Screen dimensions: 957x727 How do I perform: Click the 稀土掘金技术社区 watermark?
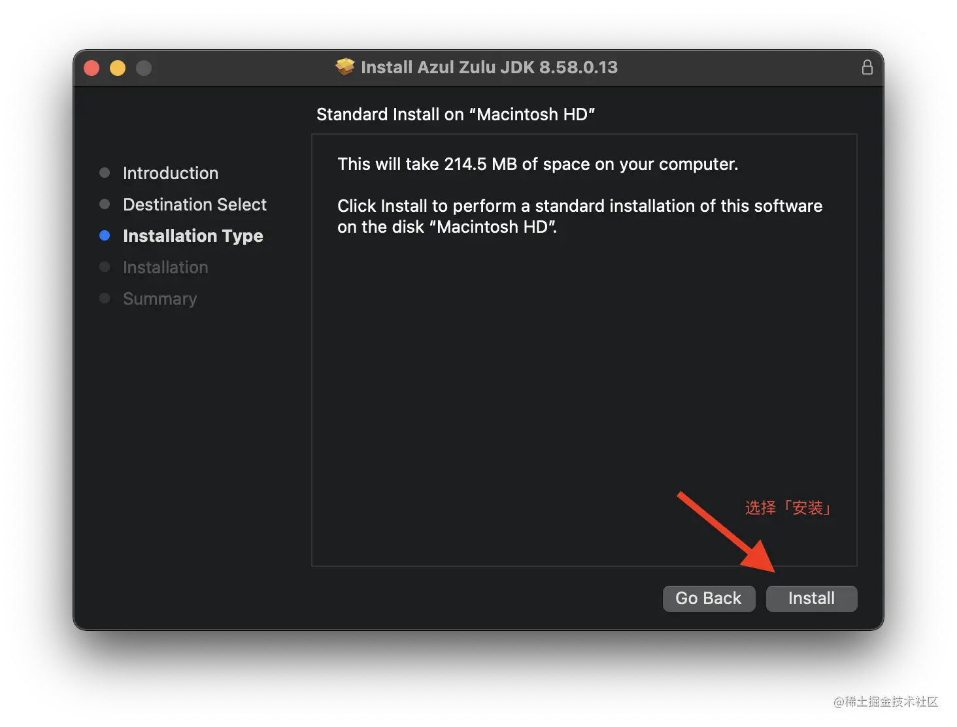(886, 700)
